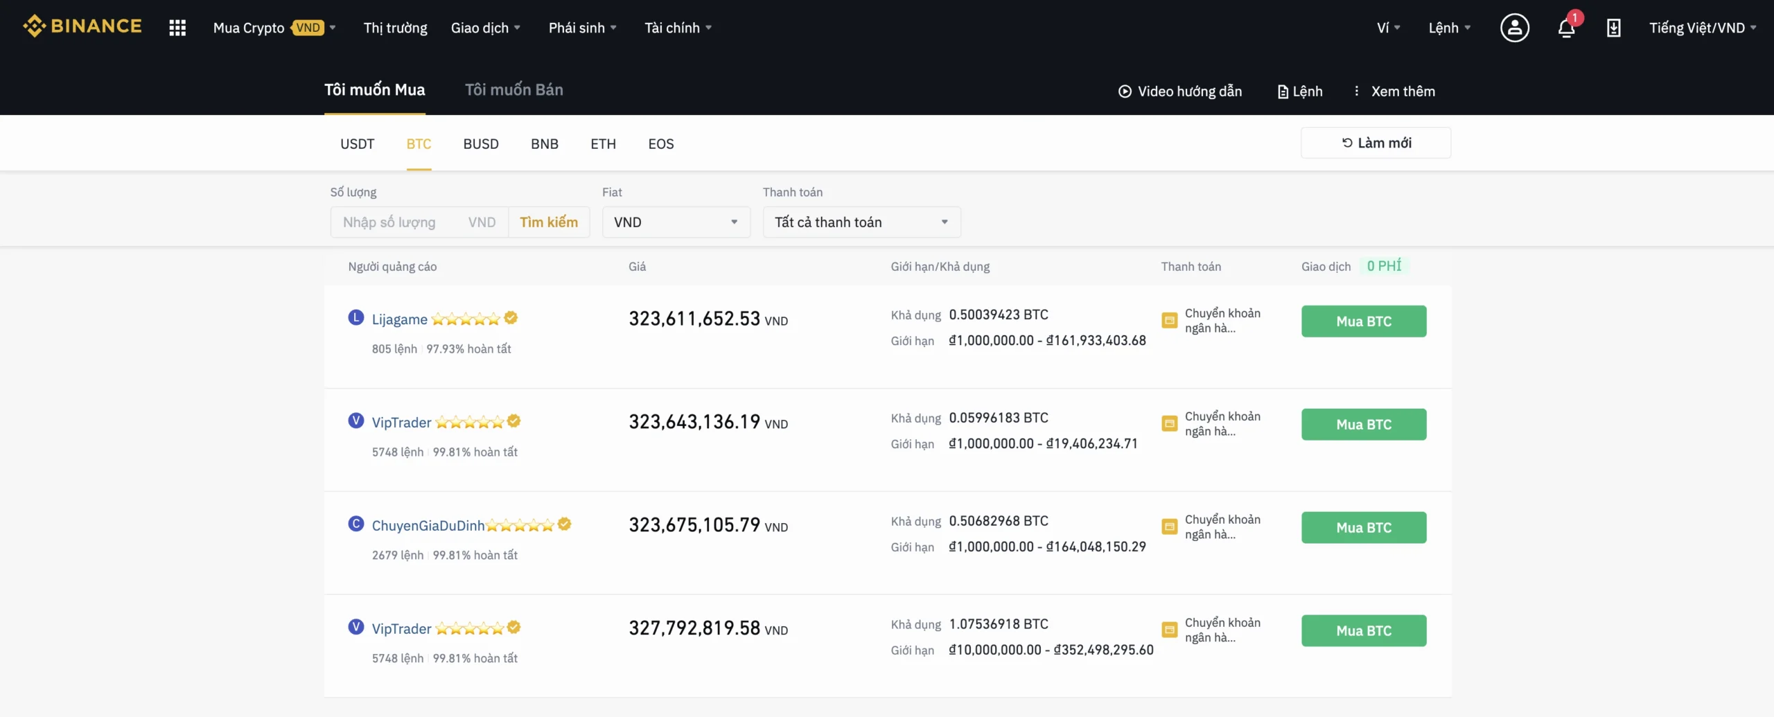This screenshot has height=717, width=1774.
Task: Click the Người quảng cáo column header
Action: [392, 267]
